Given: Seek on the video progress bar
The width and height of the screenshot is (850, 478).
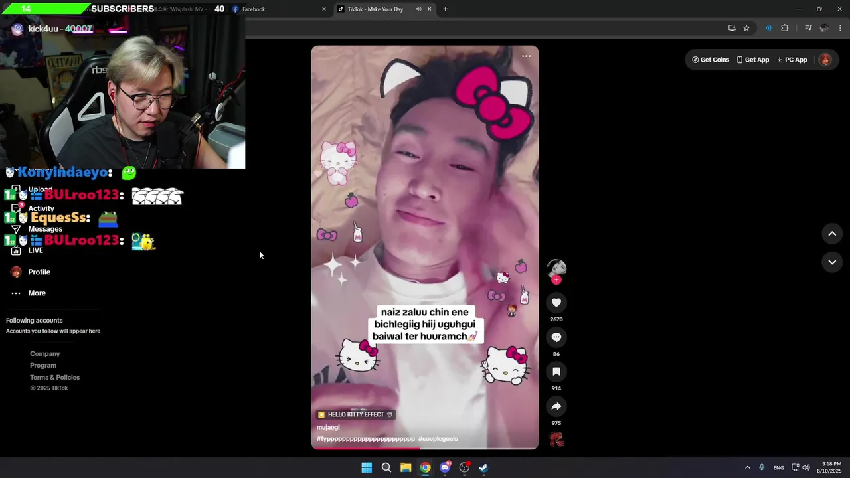Looking at the screenshot, I should tap(425, 448).
